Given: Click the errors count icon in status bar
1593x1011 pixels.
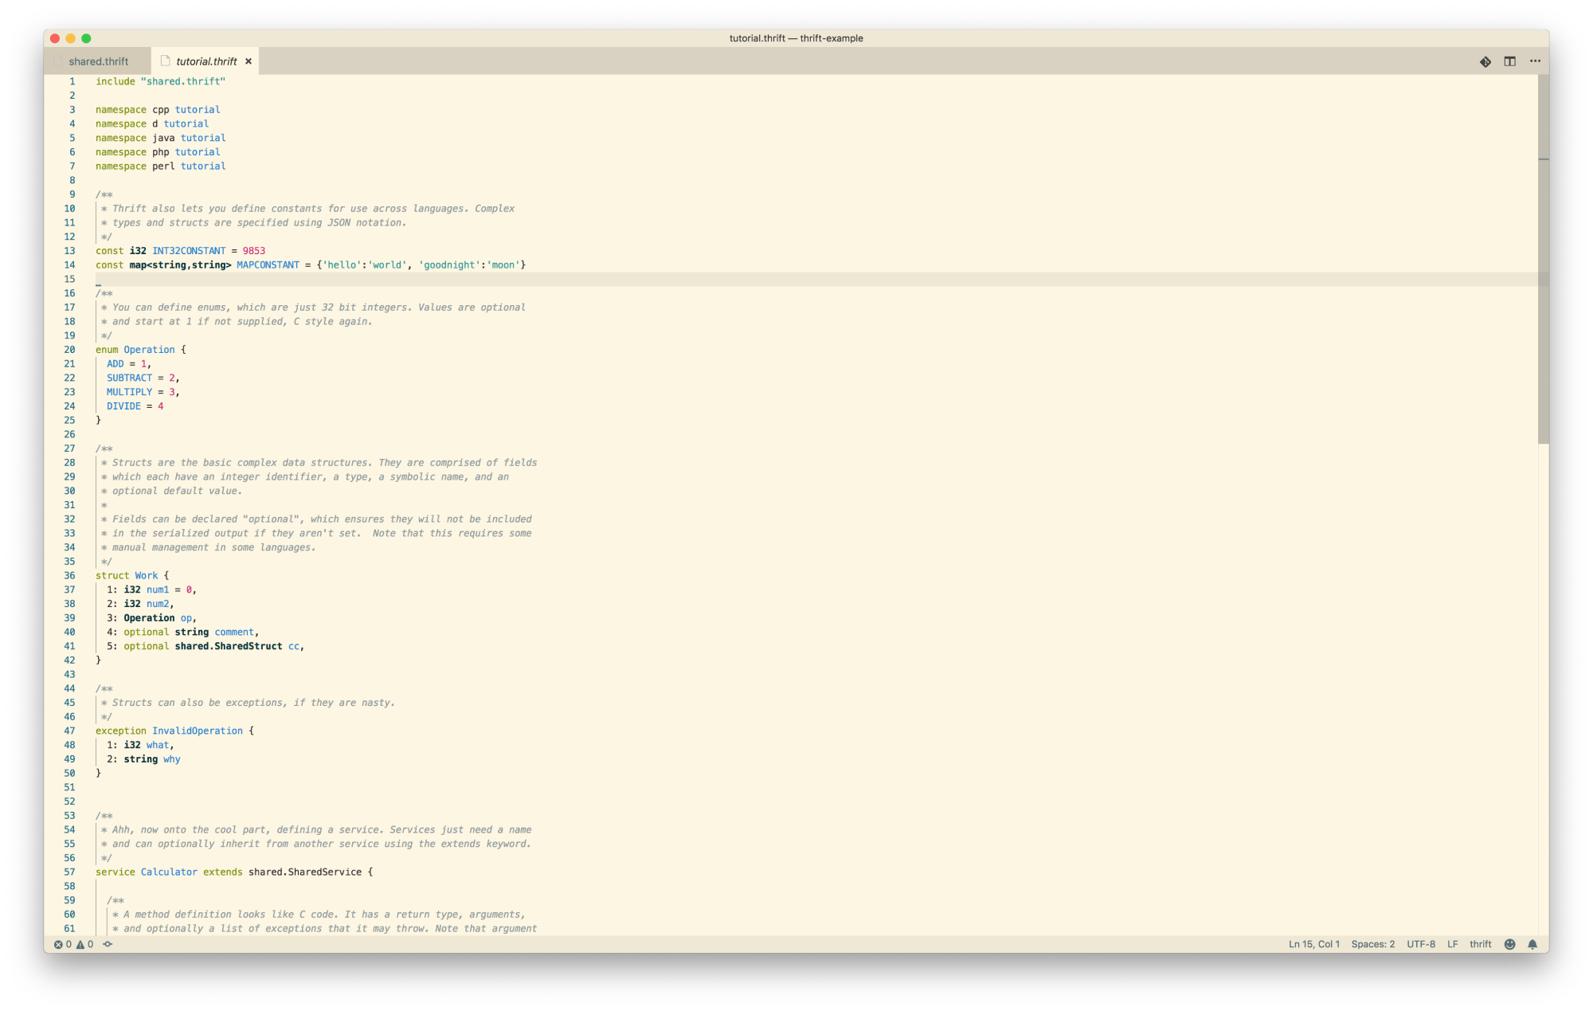Looking at the screenshot, I should coord(58,944).
